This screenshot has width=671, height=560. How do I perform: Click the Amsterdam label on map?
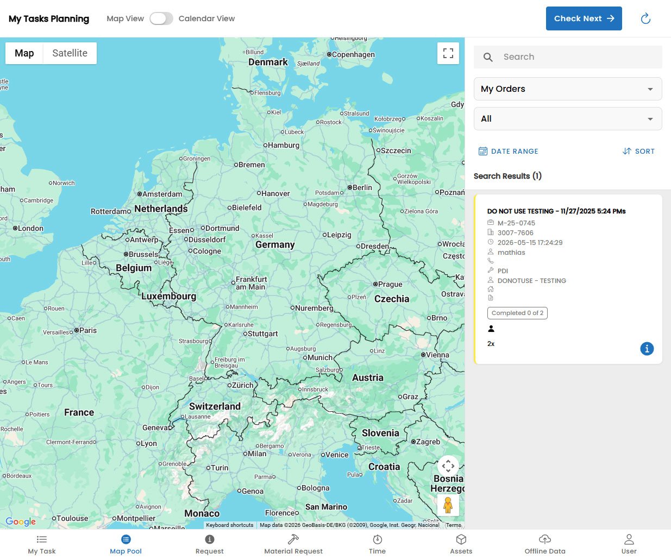[x=162, y=194]
